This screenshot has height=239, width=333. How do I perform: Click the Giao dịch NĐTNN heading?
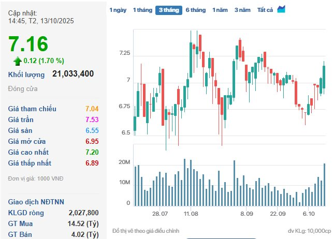(x=35, y=202)
